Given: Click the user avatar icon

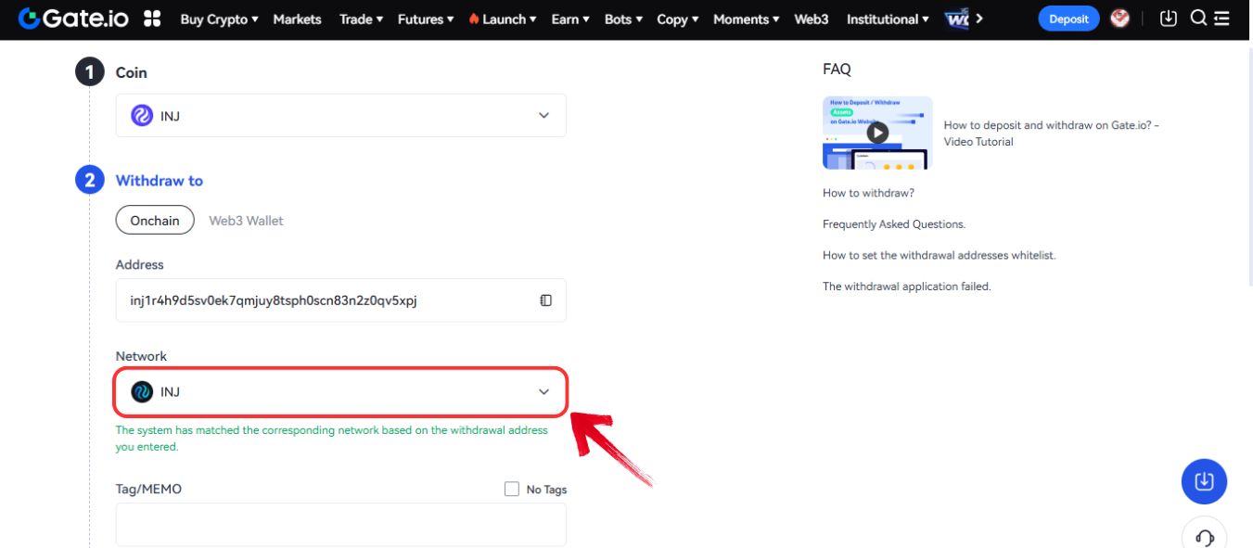Looking at the screenshot, I should (x=1119, y=19).
